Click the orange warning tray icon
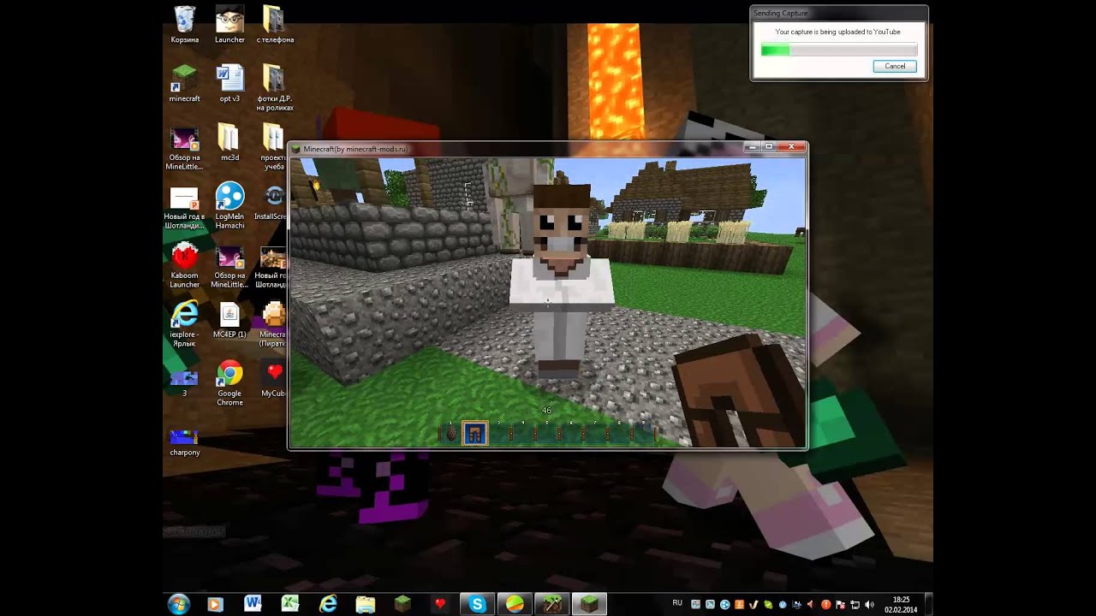This screenshot has height=616, width=1096. [x=825, y=605]
